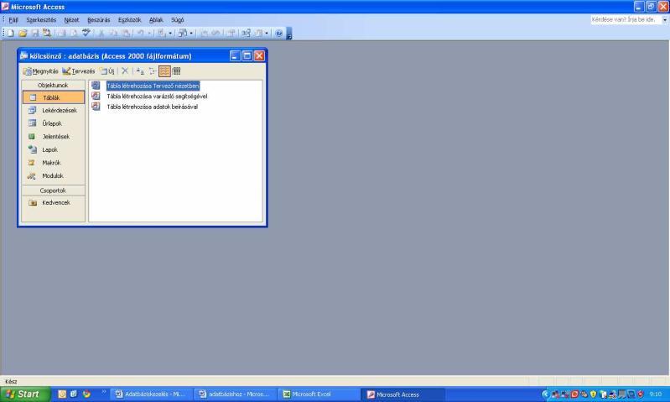
Task: Click the Delete X icon in database window
Action: (125, 71)
